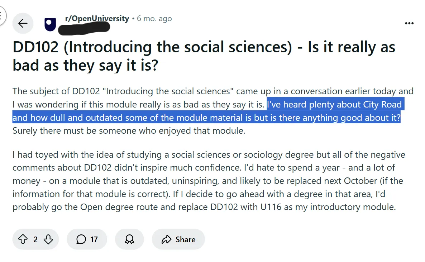
Task: Click the post title about DD102
Action: point(204,56)
